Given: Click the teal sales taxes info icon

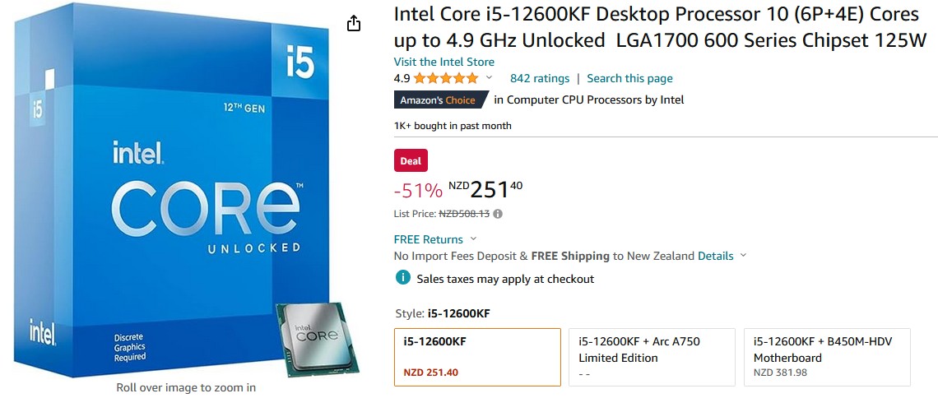Looking at the screenshot, I should tap(402, 278).
